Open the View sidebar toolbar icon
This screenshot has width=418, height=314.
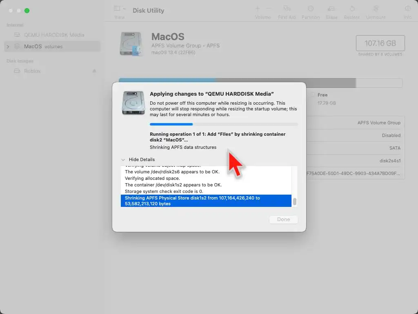coord(117,8)
